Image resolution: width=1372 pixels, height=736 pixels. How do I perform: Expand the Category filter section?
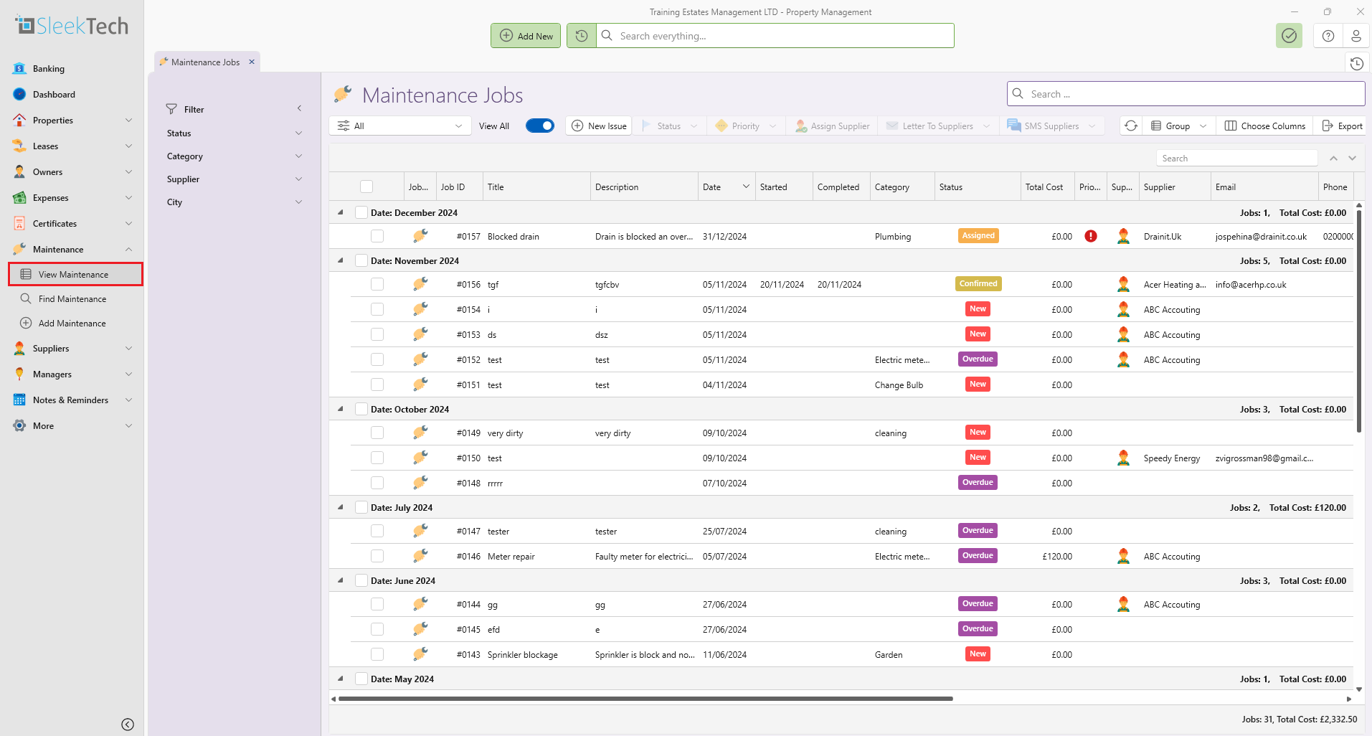point(235,156)
